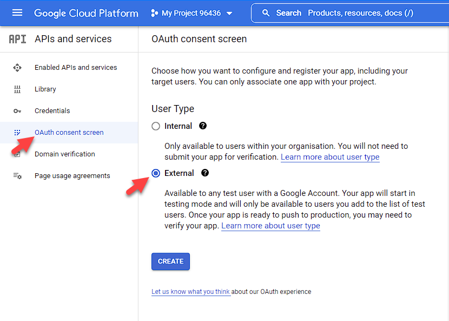Open Learn more link under External
The width and height of the screenshot is (449, 321).
270,226
